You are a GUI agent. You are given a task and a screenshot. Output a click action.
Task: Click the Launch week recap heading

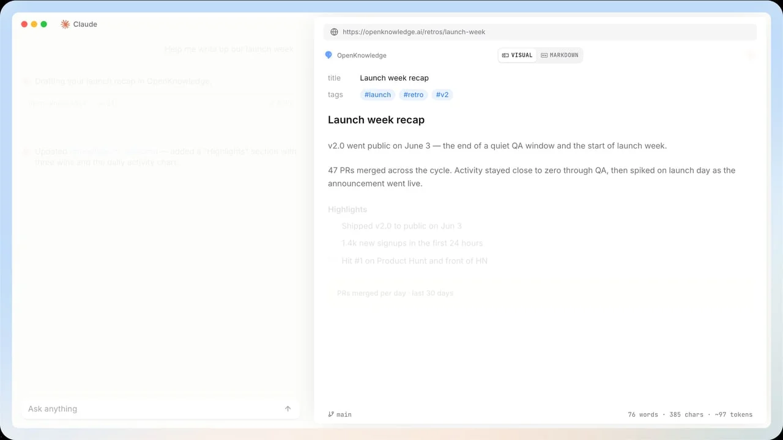(376, 120)
